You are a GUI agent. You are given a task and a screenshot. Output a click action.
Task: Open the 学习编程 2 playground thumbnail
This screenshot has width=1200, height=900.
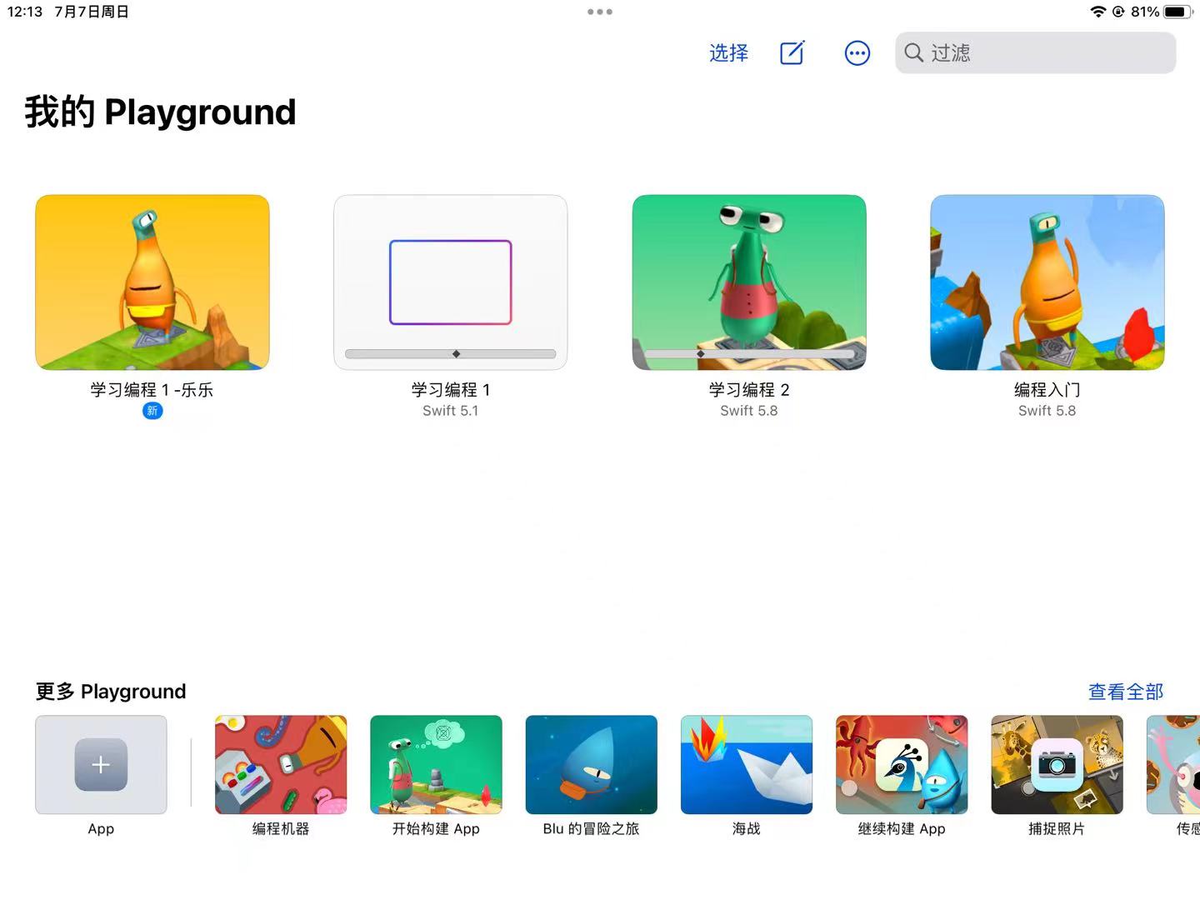point(749,282)
